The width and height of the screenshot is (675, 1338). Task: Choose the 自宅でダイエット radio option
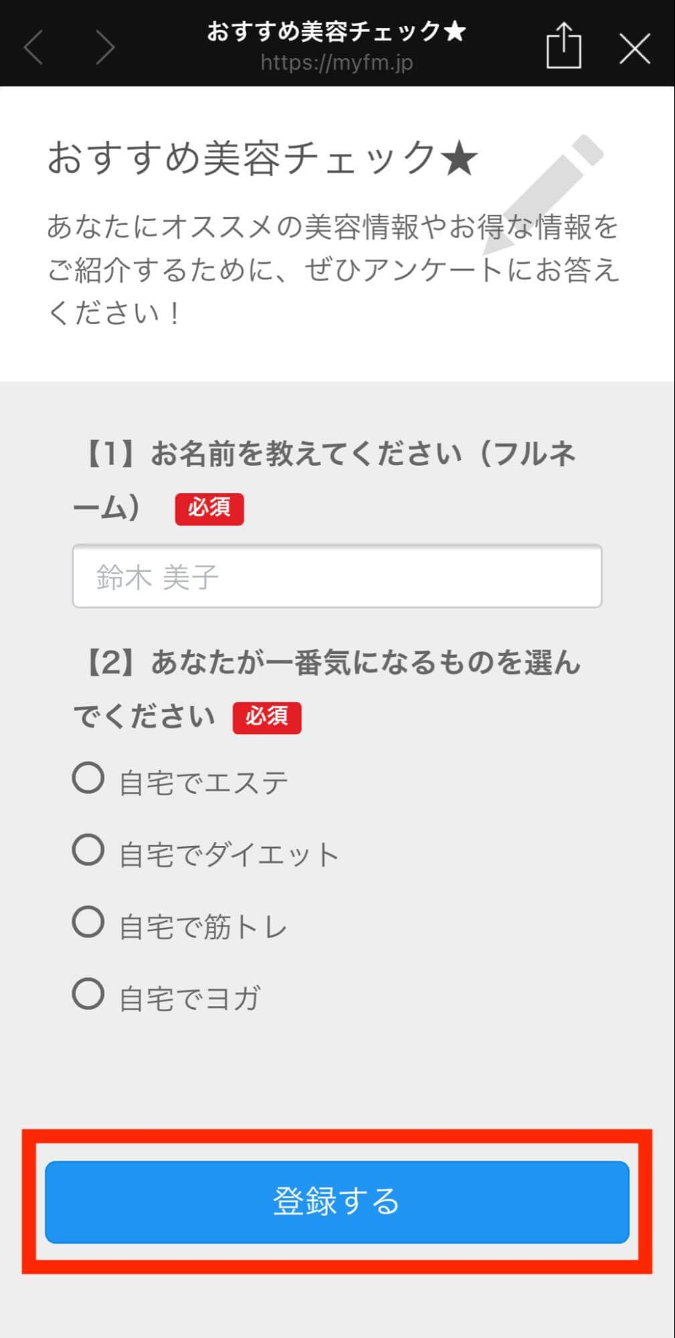click(x=88, y=851)
